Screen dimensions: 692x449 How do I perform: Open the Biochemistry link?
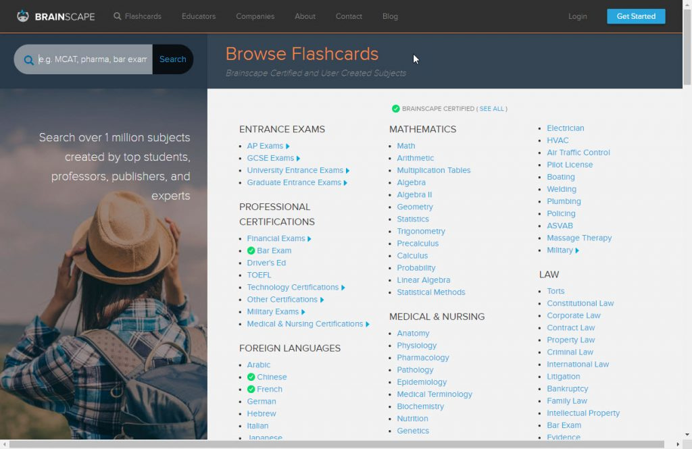click(420, 406)
